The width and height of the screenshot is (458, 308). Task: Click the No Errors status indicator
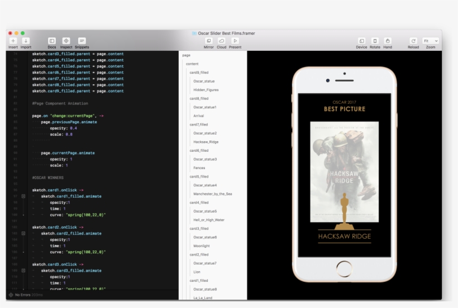click(x=22, y=295)
